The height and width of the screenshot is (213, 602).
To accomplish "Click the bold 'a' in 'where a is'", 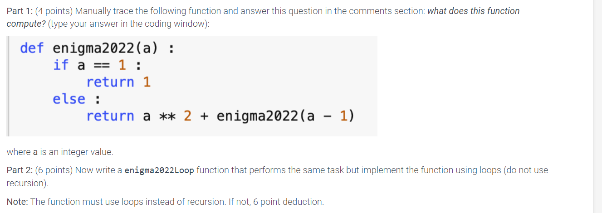I will click(x=36, y=152).
